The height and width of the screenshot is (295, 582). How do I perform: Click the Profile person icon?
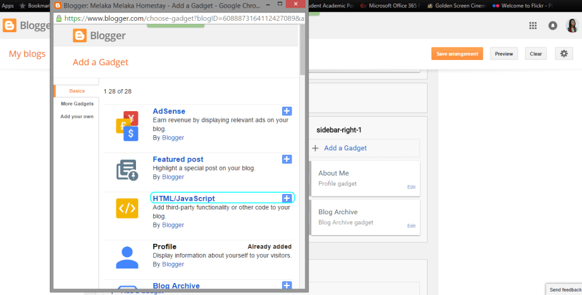[127, 258]
